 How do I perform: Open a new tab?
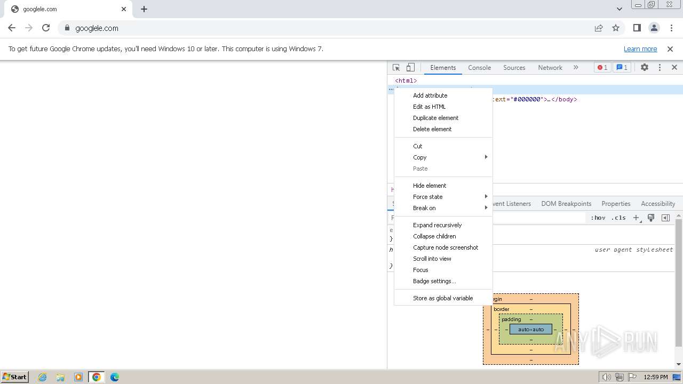144,9
